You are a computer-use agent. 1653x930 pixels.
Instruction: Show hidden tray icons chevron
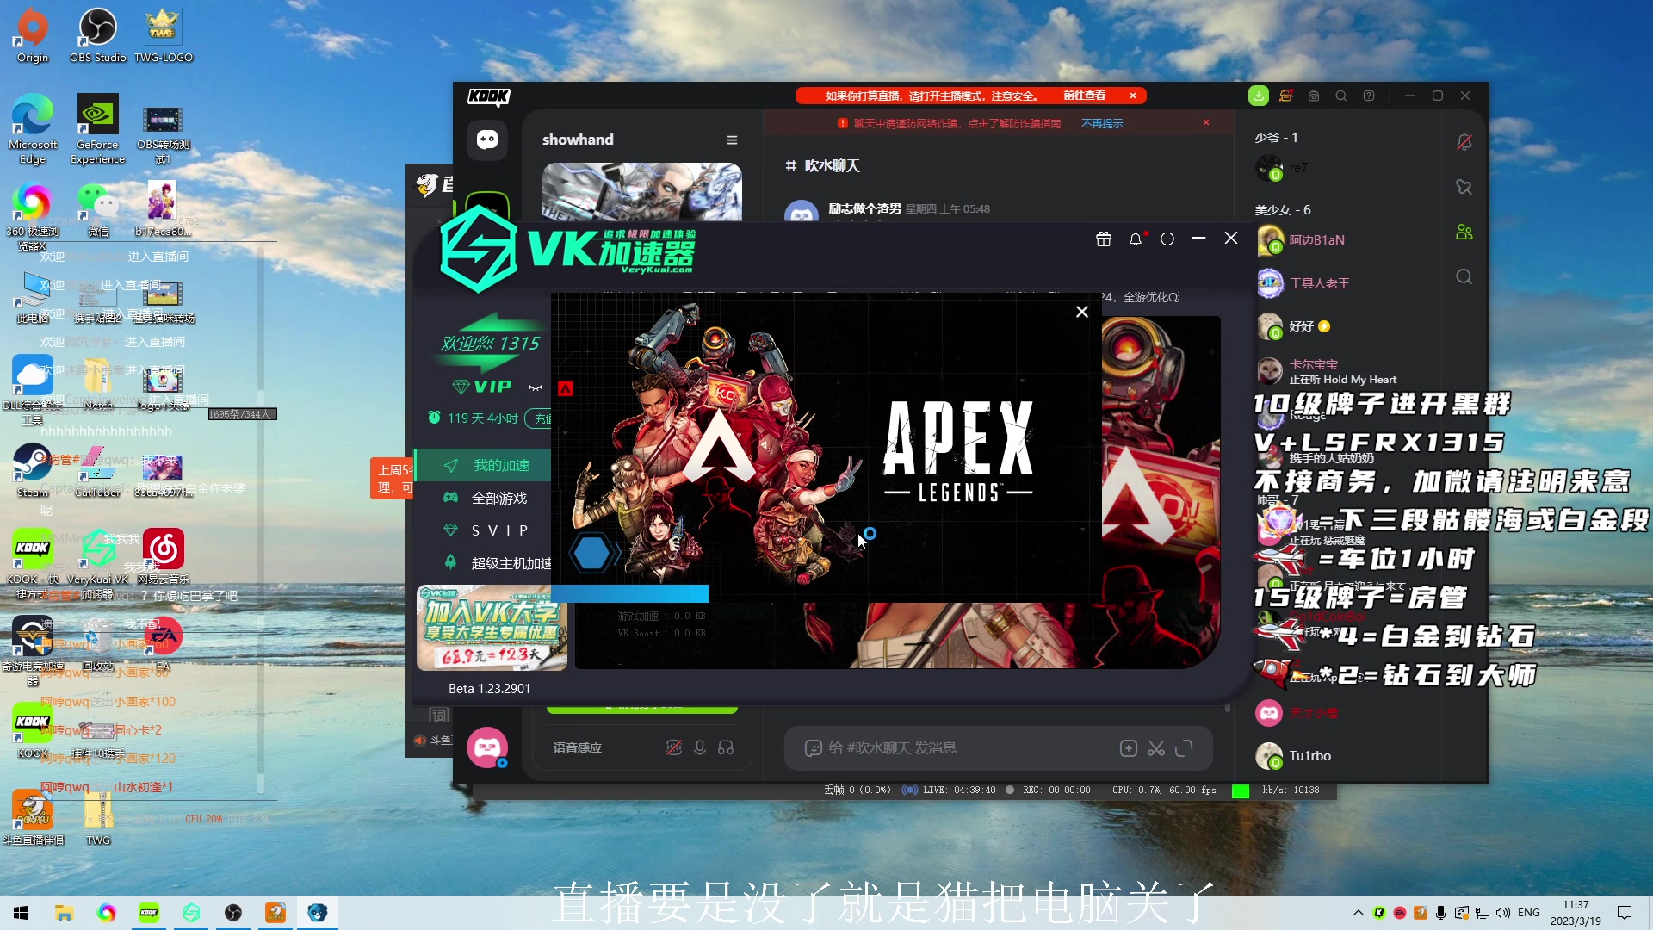tap(1358, 913)
